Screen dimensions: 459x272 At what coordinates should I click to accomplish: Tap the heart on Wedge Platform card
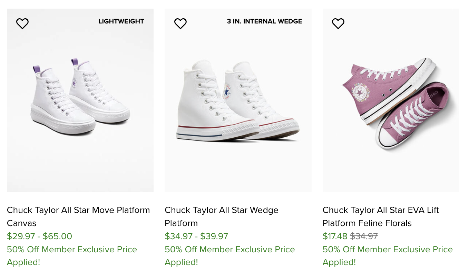coord(180,23)
